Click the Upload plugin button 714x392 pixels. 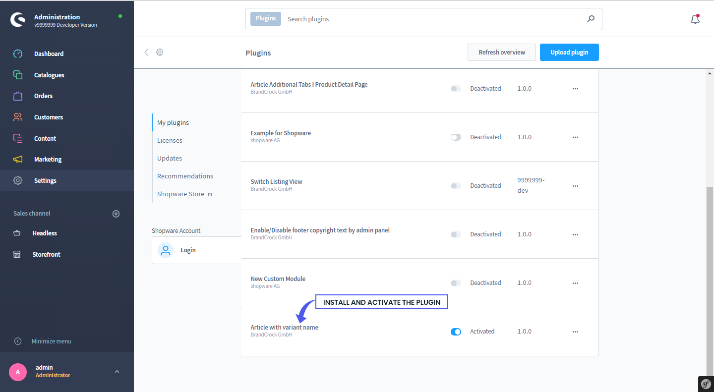coord(569,52)
